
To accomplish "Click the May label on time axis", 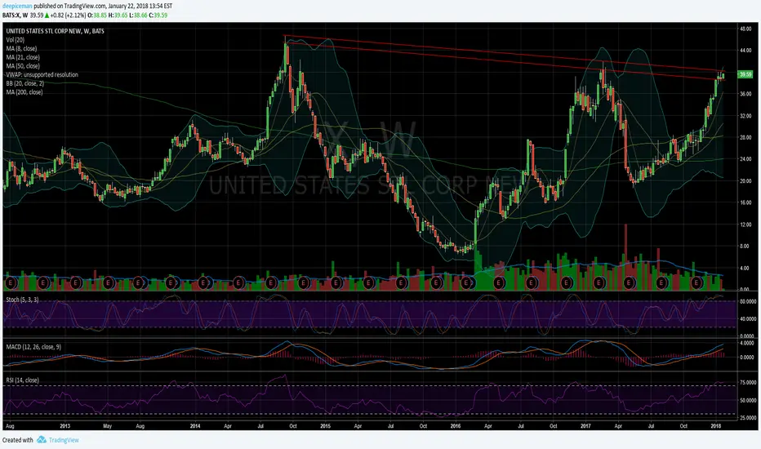I will [107, 426].
